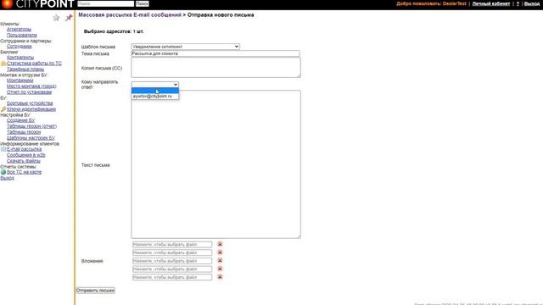This screenshot has width=543, height=305.
Task: Open the Личный кабинет link
Action: coord(491,3)
